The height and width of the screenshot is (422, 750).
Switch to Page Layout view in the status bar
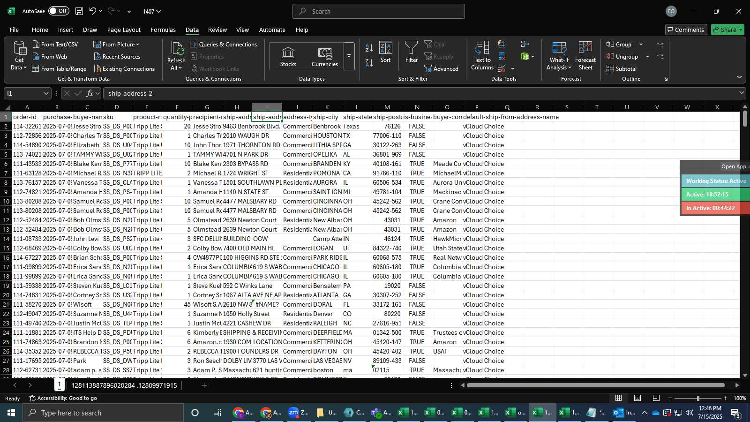click(x=637, y=398)
